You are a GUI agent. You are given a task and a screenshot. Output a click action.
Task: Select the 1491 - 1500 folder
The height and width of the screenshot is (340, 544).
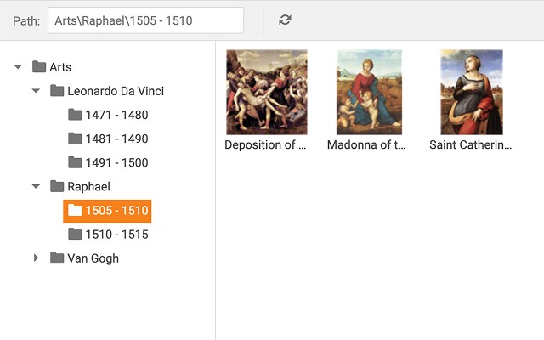coord(108,162)
